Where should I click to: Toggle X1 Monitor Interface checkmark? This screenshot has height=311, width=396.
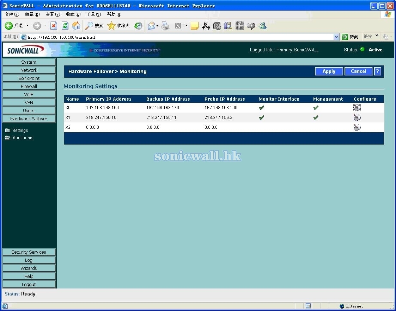pyautogui.click(x=261, y=118)
